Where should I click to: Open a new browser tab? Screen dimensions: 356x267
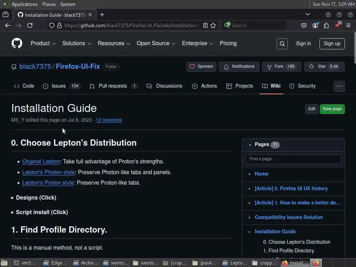(102, 15)
